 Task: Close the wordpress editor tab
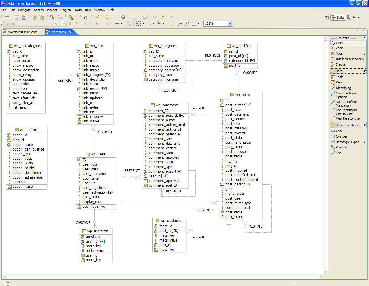click(x=70, y=32)
